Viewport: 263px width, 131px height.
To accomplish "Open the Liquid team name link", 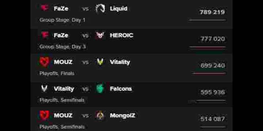I will (119, 8).
